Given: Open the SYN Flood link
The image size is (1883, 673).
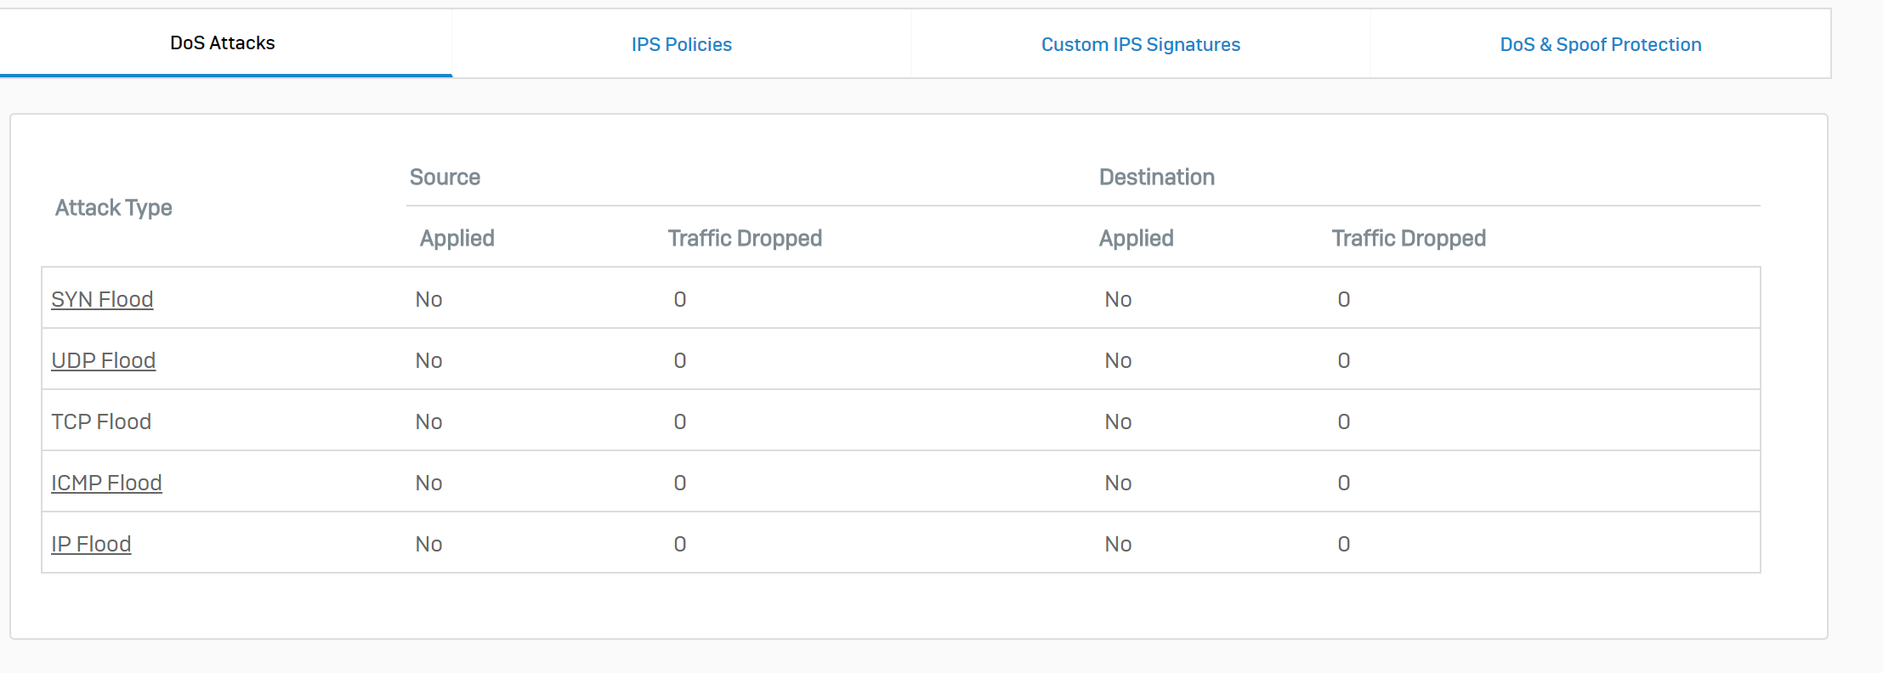Looking at the screenshot, I should pyautogui.click(x=102, y=299).
